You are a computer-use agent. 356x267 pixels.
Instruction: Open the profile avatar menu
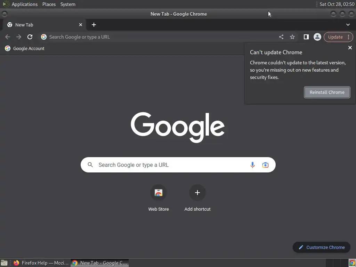point(317,37)
